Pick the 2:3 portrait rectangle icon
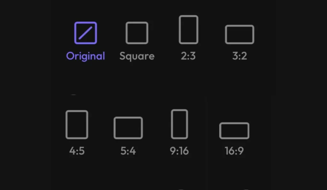 188,30
